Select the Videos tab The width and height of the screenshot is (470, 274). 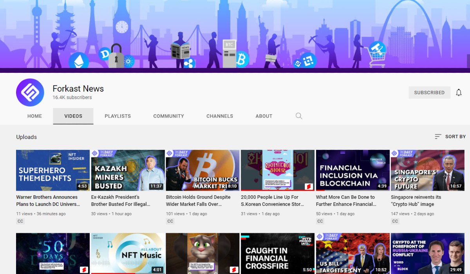coord(73,116)
